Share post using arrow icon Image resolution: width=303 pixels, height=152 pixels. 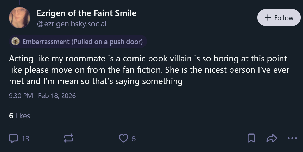272,139
